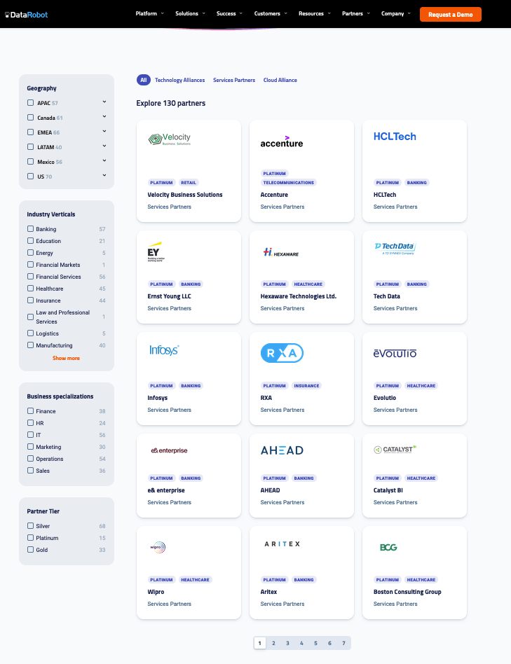The image size is (511, 664).
Task: Click the TechData logo
Action: tap(395, 248)
